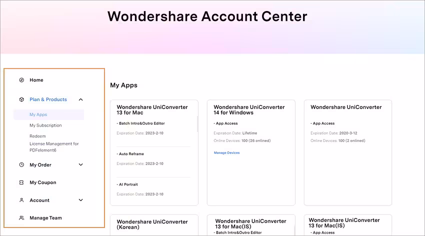425x236 pixels.
Task: Click Wondershare UniConverter 14 for Windows title
Action: click(249, 109)
